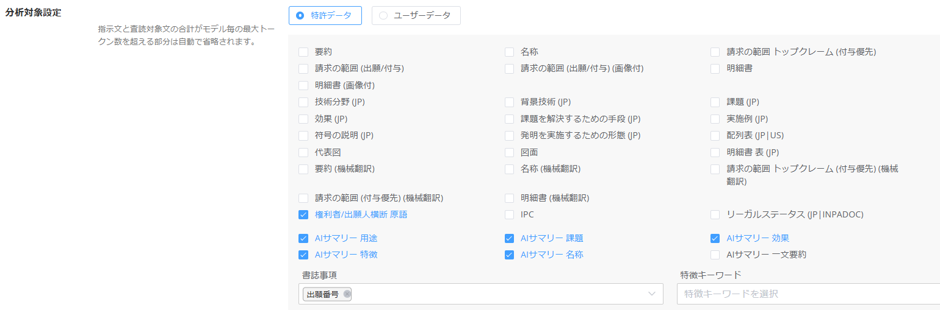The image size is (940, 310).
Task: Enable the 名称 checkbox
Action: (x=509, y=52)
